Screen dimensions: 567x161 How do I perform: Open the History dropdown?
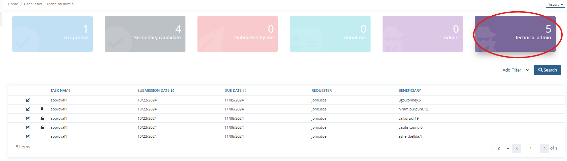coord(555,4)
